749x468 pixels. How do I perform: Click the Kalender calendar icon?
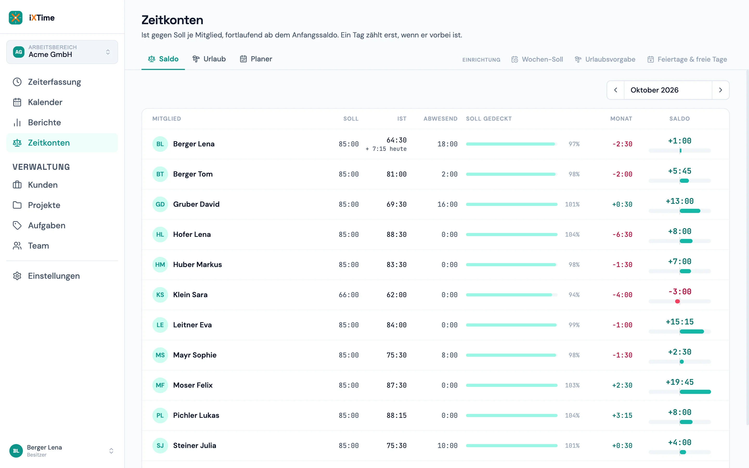(x=17, y=102)
